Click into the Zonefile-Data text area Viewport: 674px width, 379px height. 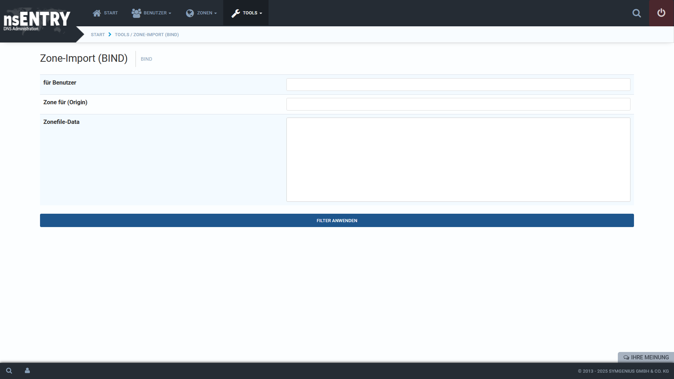point(458,160)
